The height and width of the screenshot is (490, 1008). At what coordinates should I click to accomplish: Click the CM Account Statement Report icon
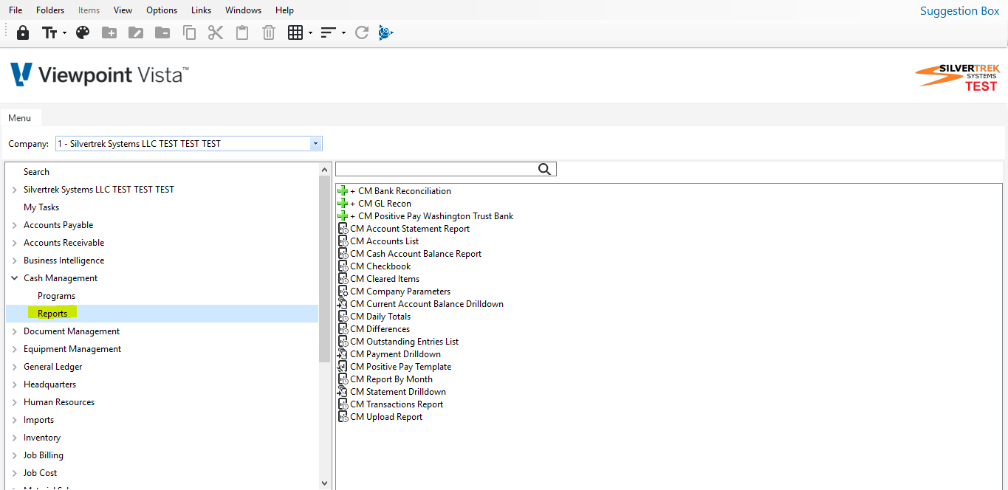pyautogui.click(x=343, y=229)
